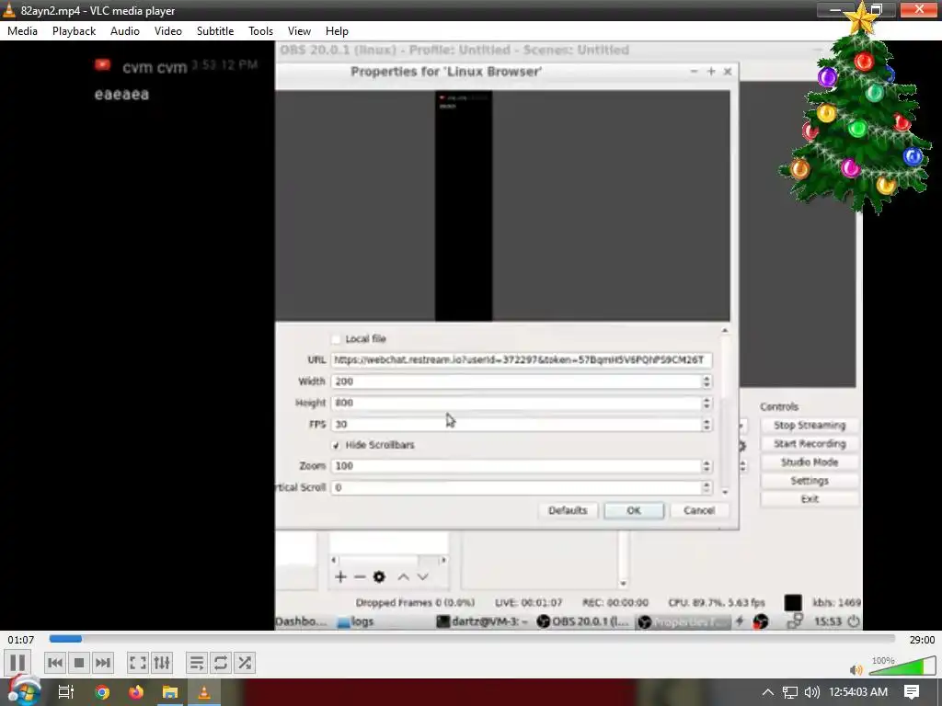Viewport: 942px width, 706px height.
Task: Click the Height value field
Action: pyautogui.click(x=517, y=403)
